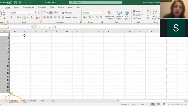Expand the Borders dropdown arrow

coord(27,17)
